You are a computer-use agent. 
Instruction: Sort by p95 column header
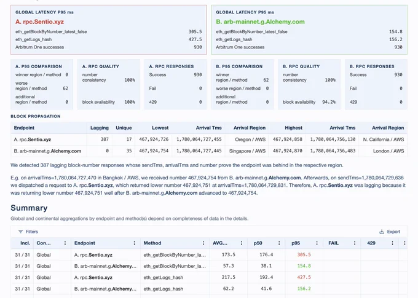pos(296,243)
